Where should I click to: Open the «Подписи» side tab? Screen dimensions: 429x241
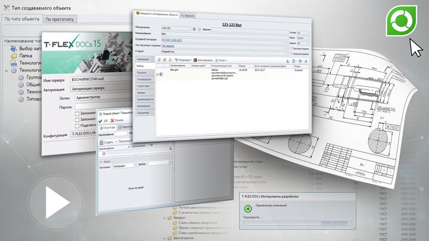[145, 73]
